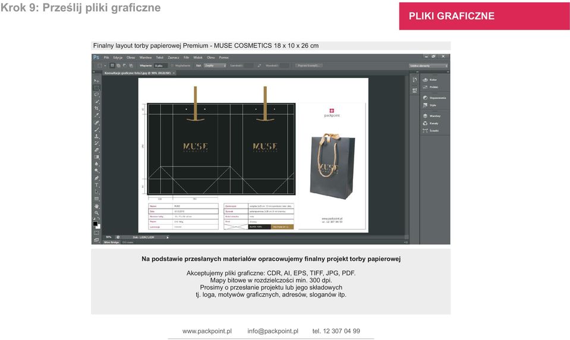Open the Kolor panel

tap(430, 80)
